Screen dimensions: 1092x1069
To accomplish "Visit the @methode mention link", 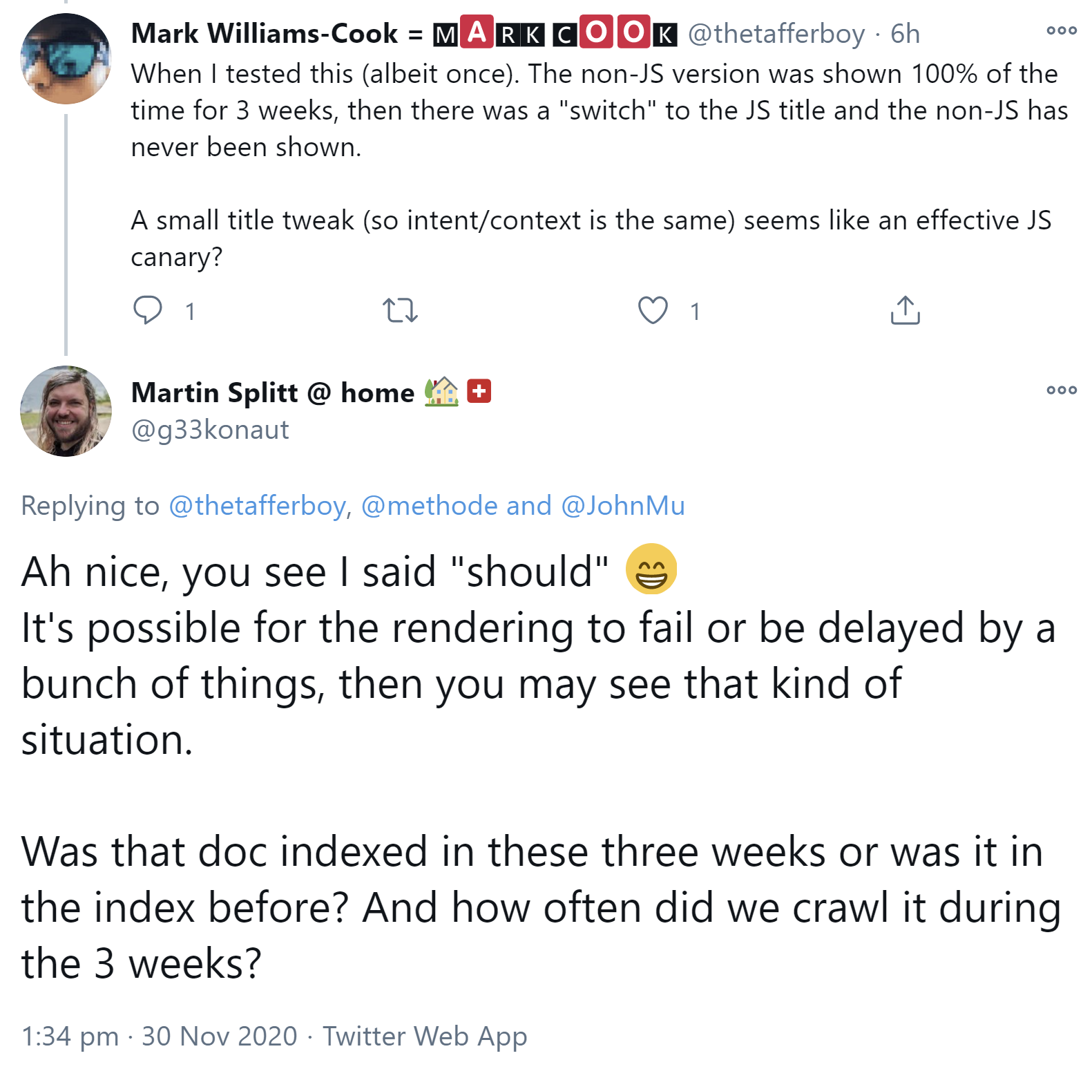I will coord(429,506).
